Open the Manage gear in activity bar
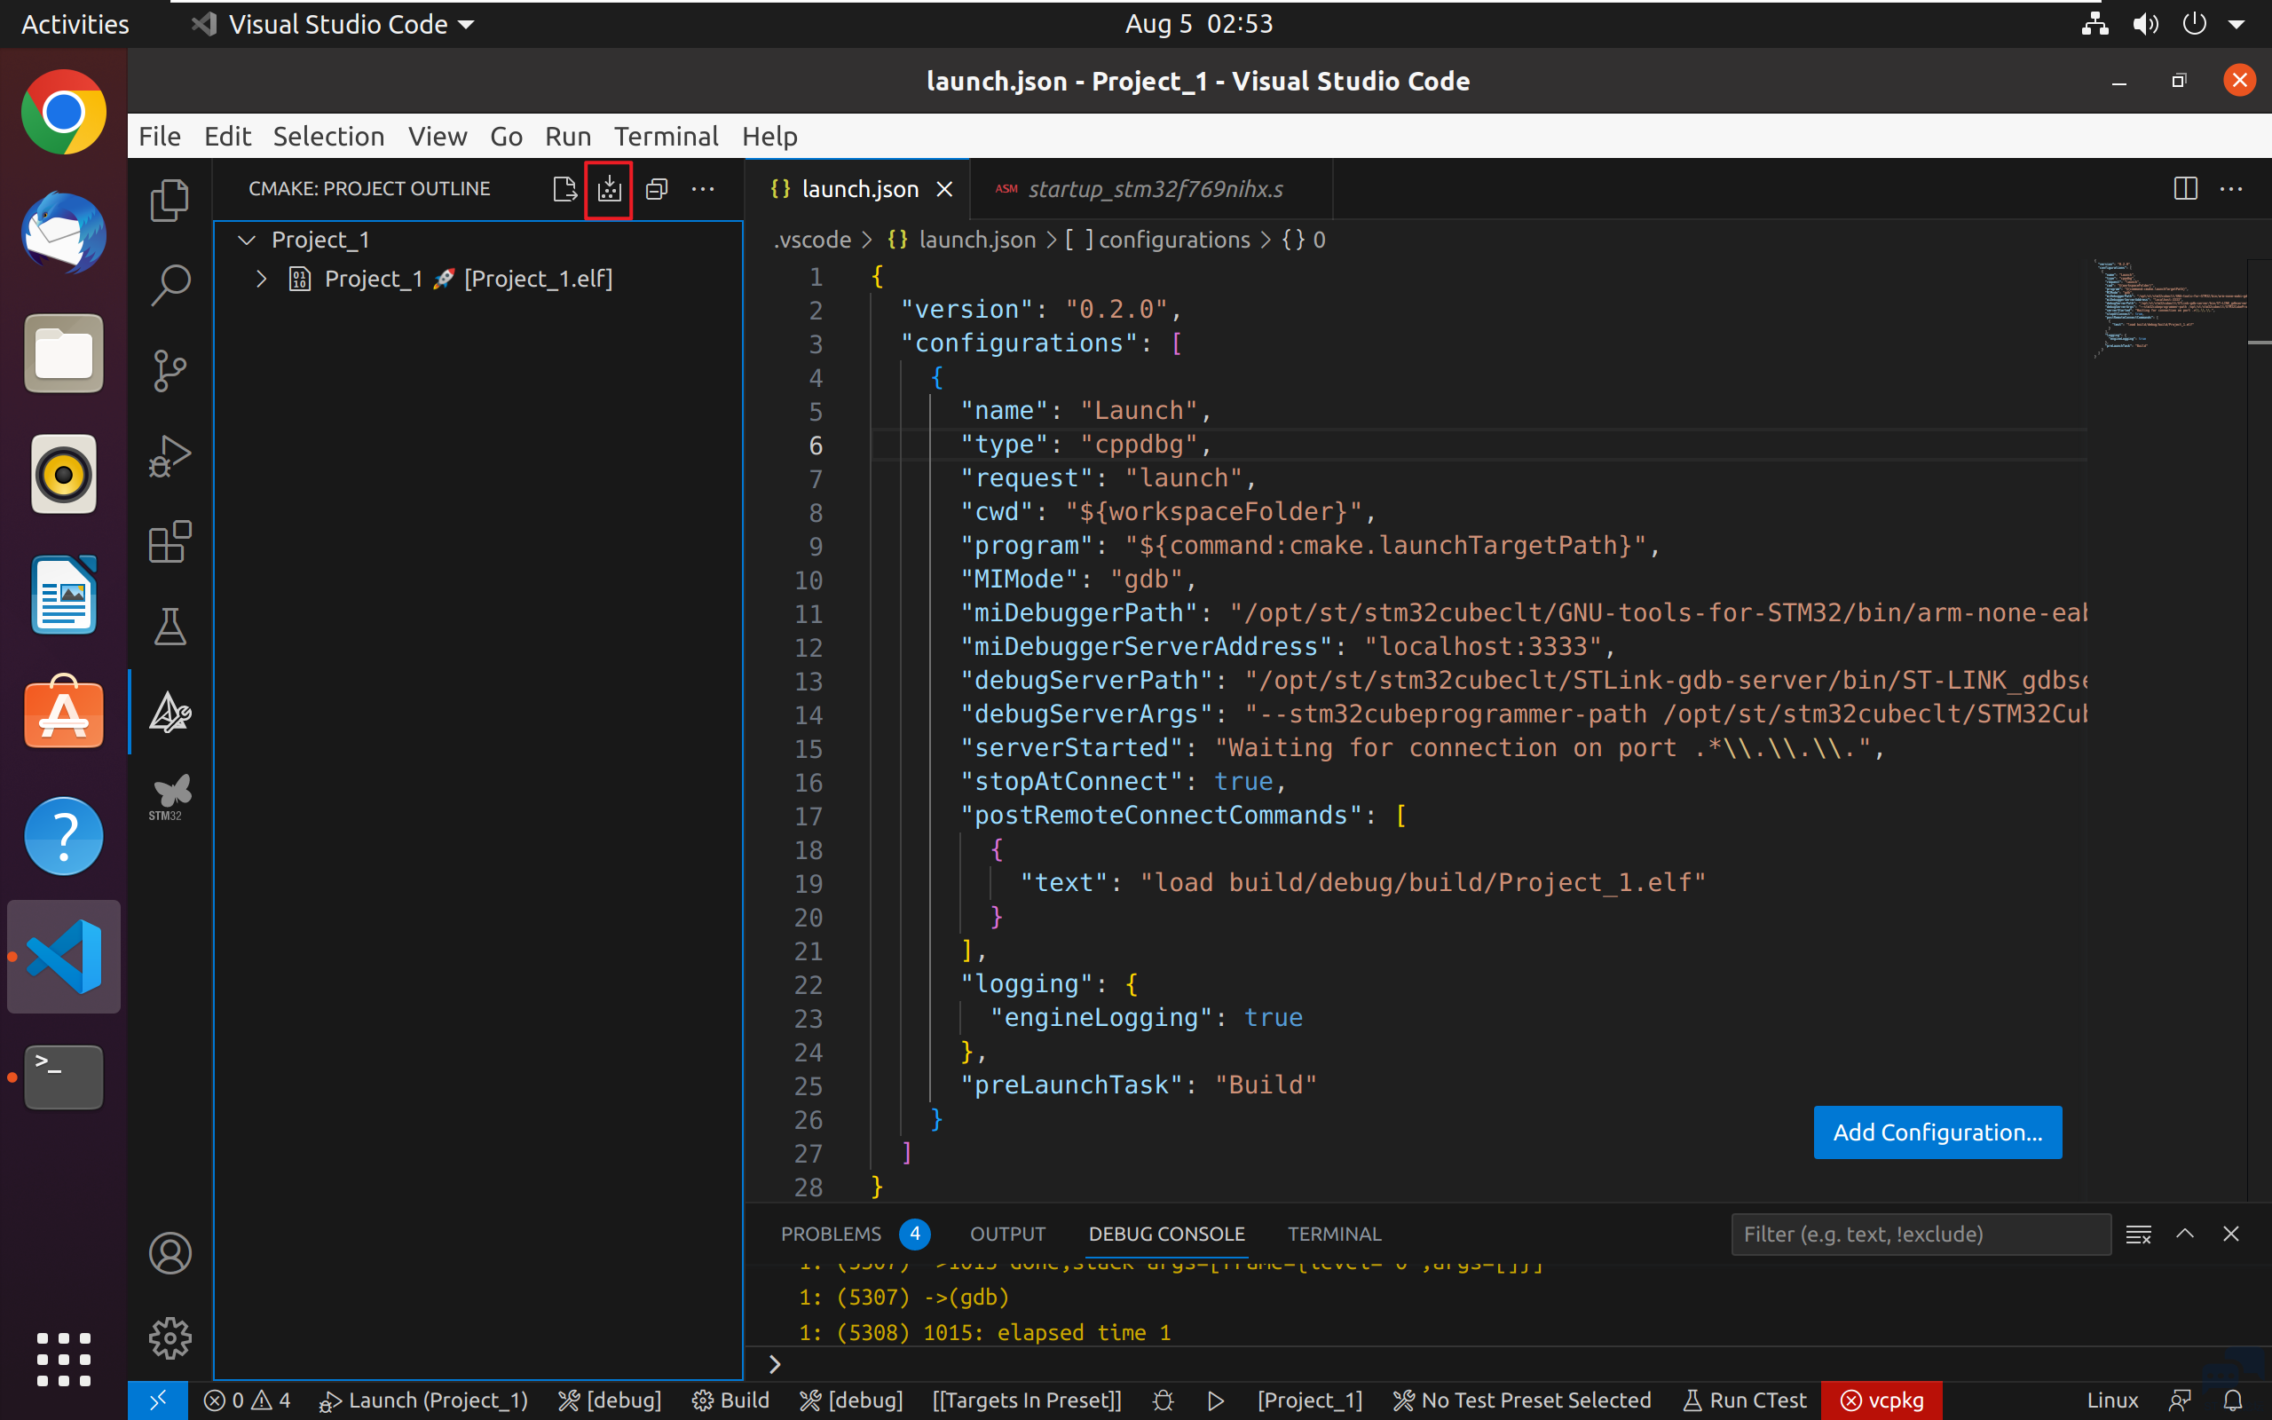2272x1420 pixels. (x=170, y=1338)
